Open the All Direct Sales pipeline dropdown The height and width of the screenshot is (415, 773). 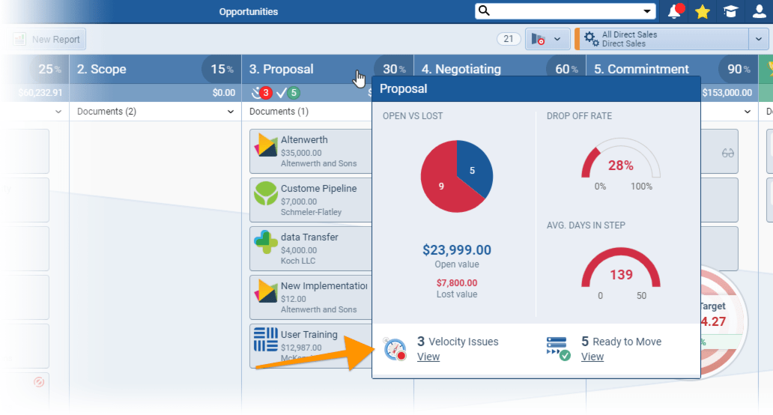click(x=757, y=39)
